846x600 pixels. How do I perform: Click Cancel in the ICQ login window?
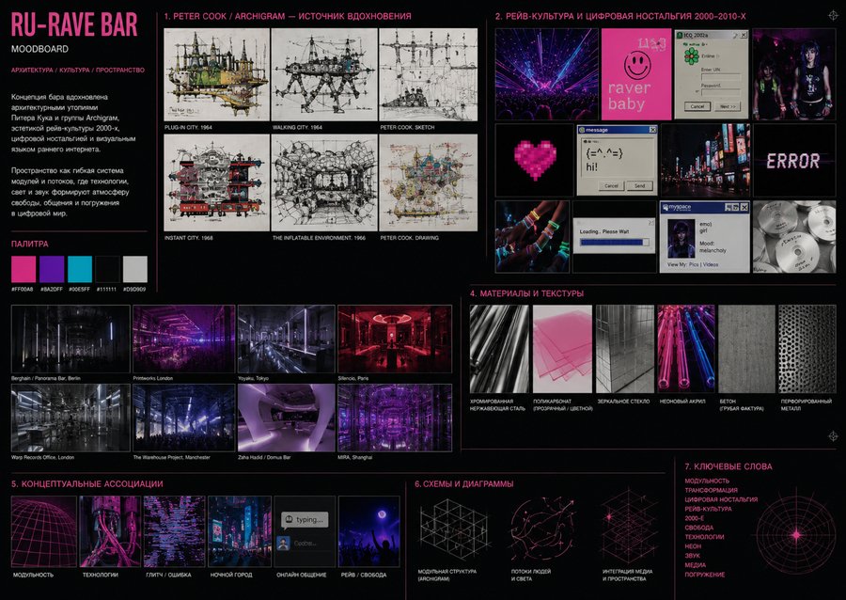(x=697, y=106)
